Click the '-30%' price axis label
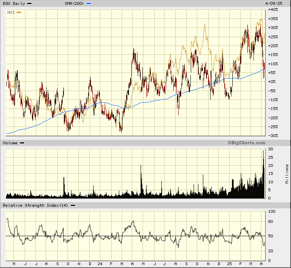 273,136
